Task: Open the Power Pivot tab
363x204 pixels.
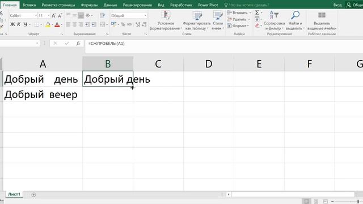Action: pos(208,5)
